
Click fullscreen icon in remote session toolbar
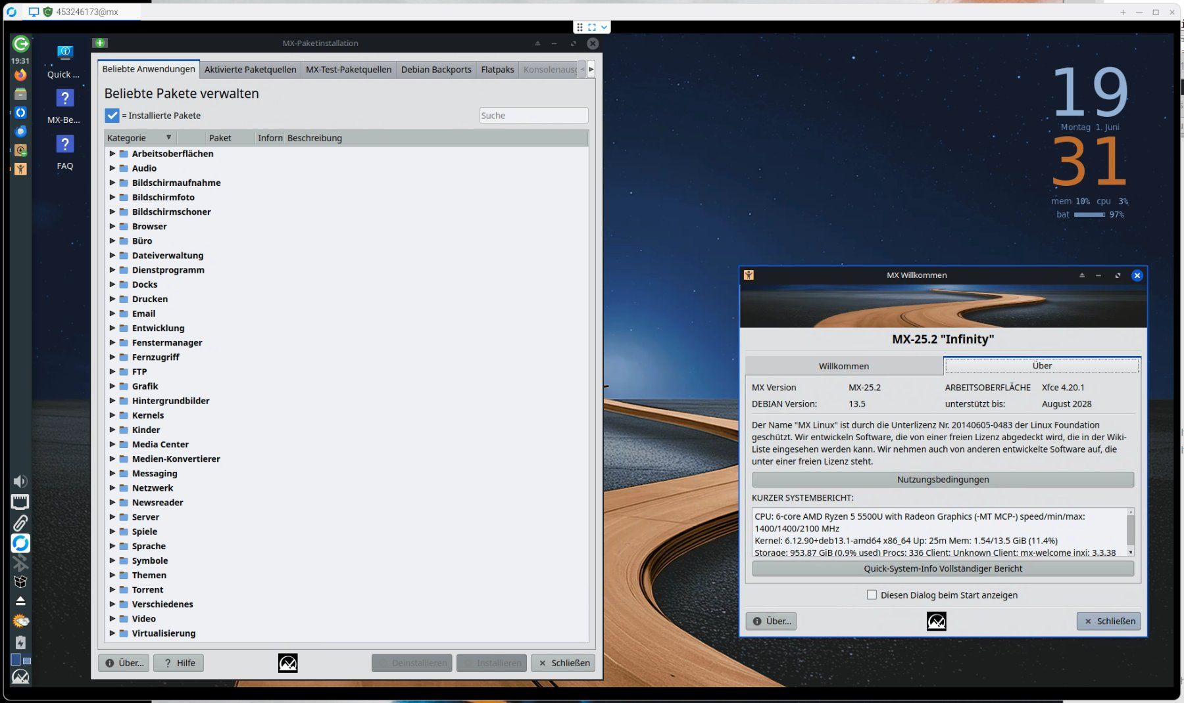pos(592,27)
